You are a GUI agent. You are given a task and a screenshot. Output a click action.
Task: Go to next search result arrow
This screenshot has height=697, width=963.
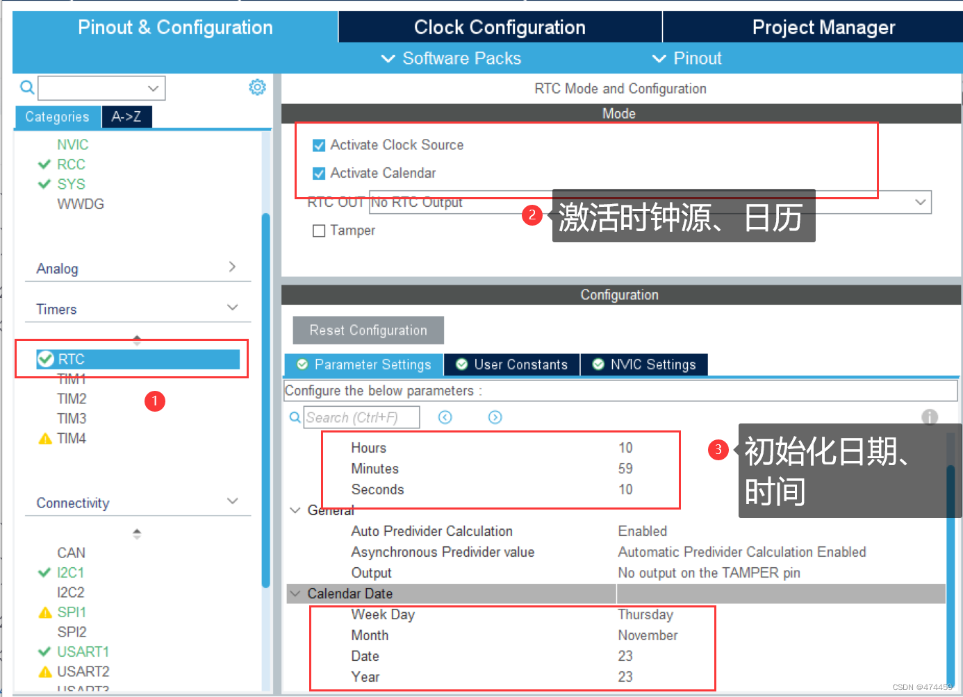(495, 417)
